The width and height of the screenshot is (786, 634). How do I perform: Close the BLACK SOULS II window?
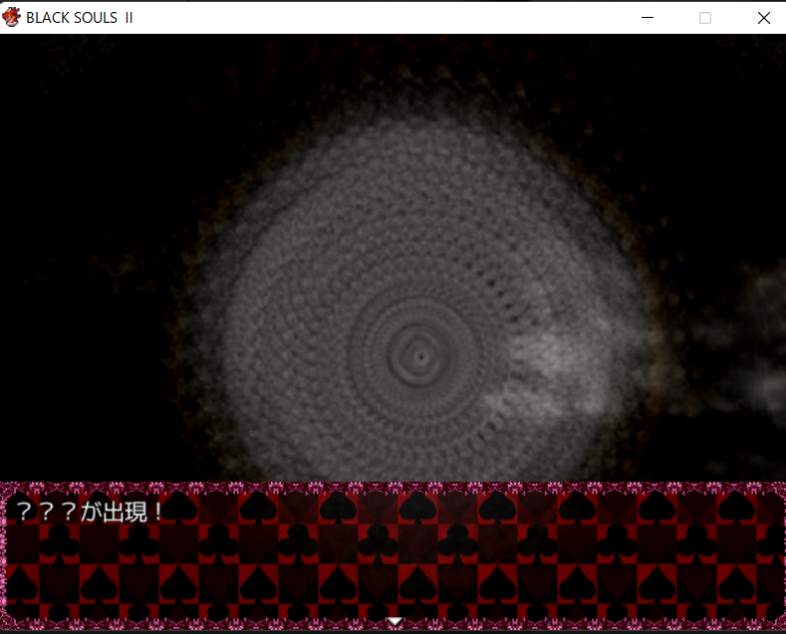763,18
